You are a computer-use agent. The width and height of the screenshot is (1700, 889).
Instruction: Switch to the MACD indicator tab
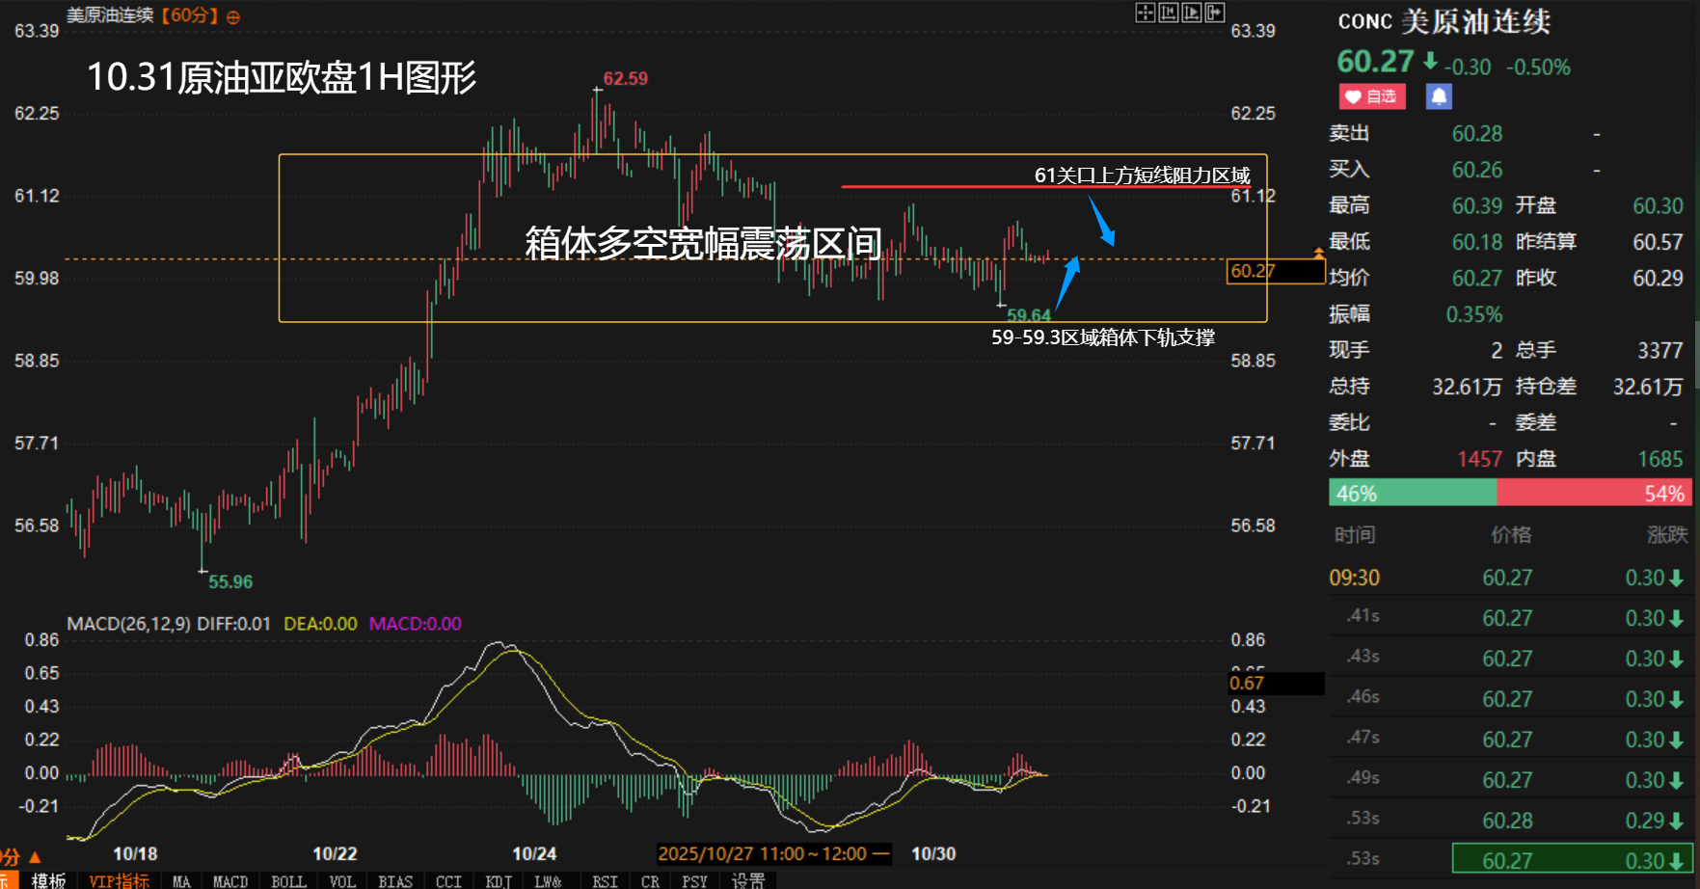pyautogui.click(x=229, y=881)
